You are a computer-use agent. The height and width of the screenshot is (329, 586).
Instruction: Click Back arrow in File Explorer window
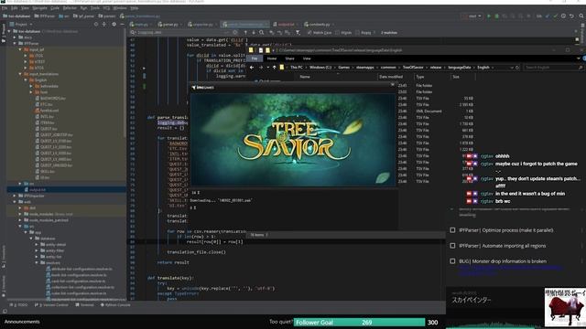coord(252,68)
